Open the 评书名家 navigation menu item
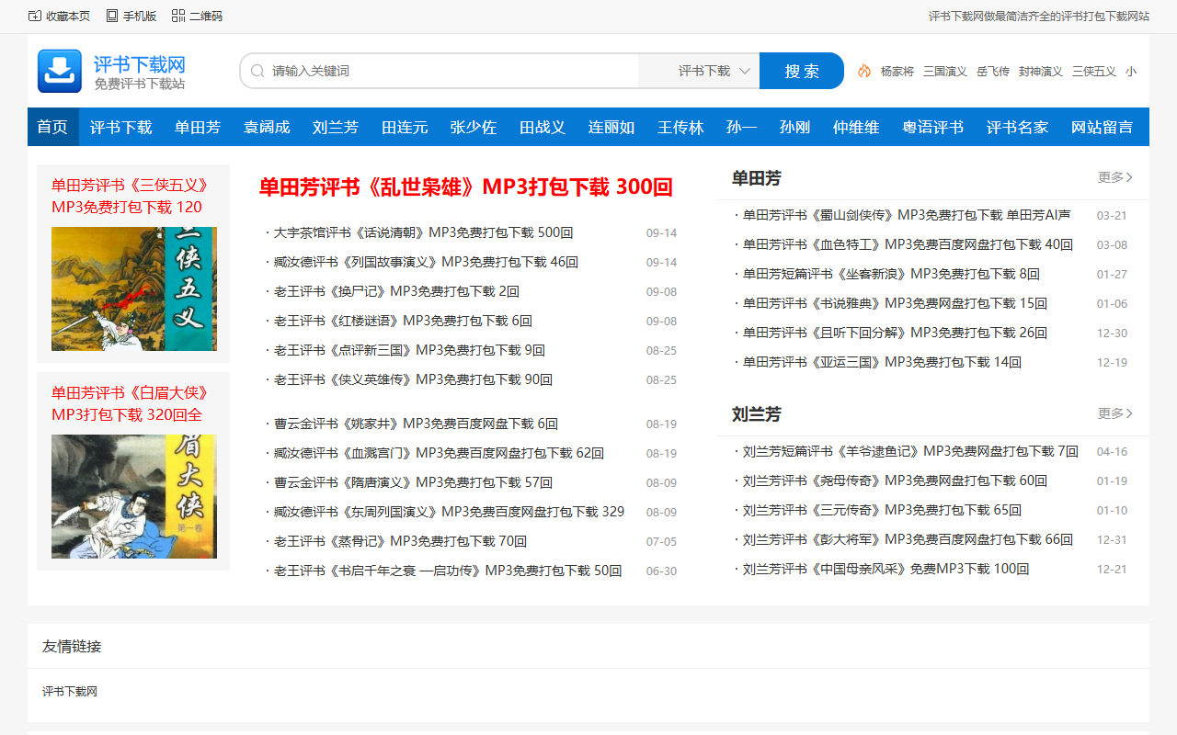Screen dimensions: 1177x735 click(1018, 127)
